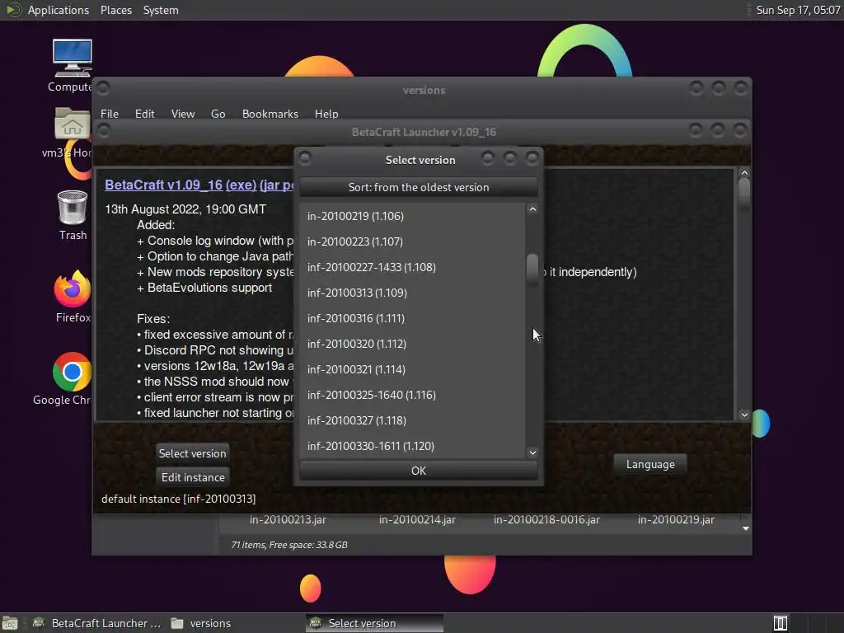Image resolution: width=844 pixels, height=633 pixels.
Task: Click the workspace switcher icon in bottom panel
Action: (x=780, y=623)
